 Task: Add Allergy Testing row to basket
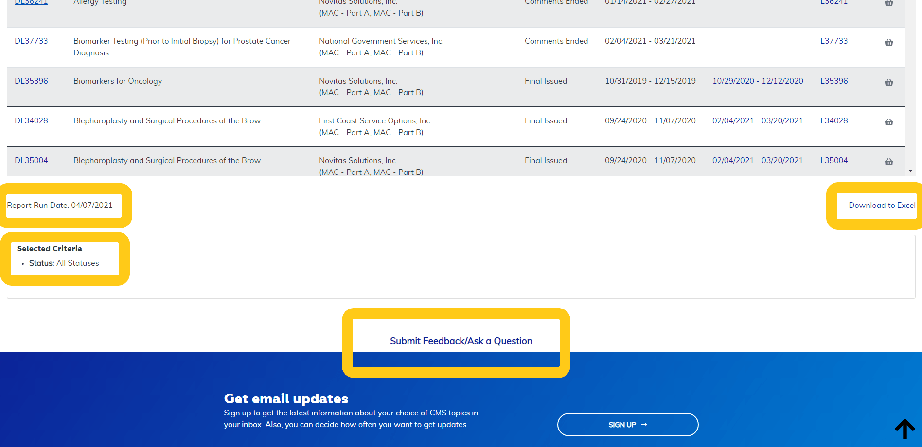[888, 3]
